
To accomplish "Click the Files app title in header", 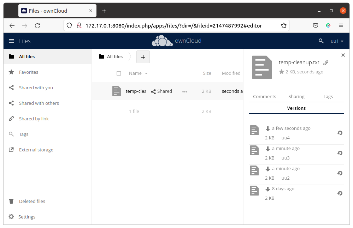I will (25, 41).
